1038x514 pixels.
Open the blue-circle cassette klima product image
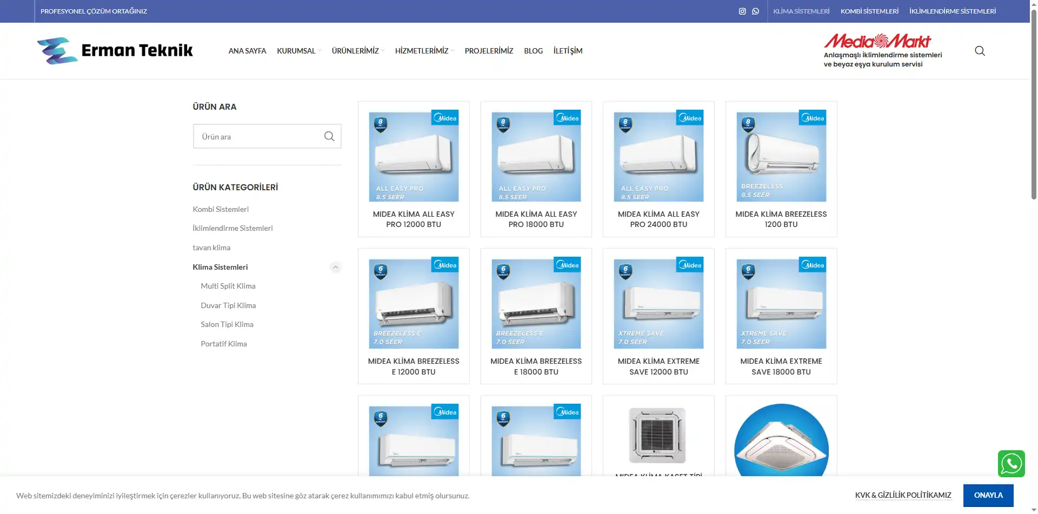coord(781,440)
